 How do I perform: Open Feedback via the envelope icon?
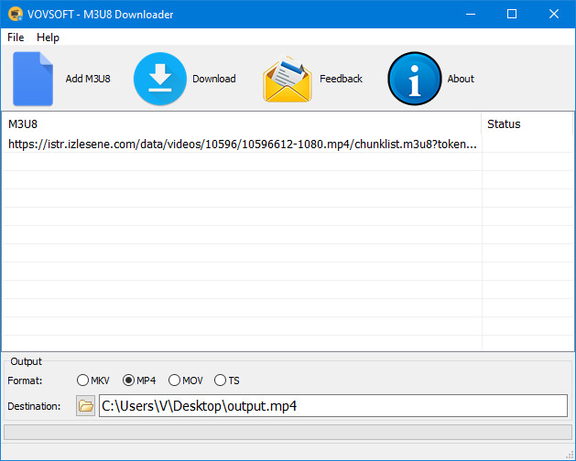pos(288,79)
